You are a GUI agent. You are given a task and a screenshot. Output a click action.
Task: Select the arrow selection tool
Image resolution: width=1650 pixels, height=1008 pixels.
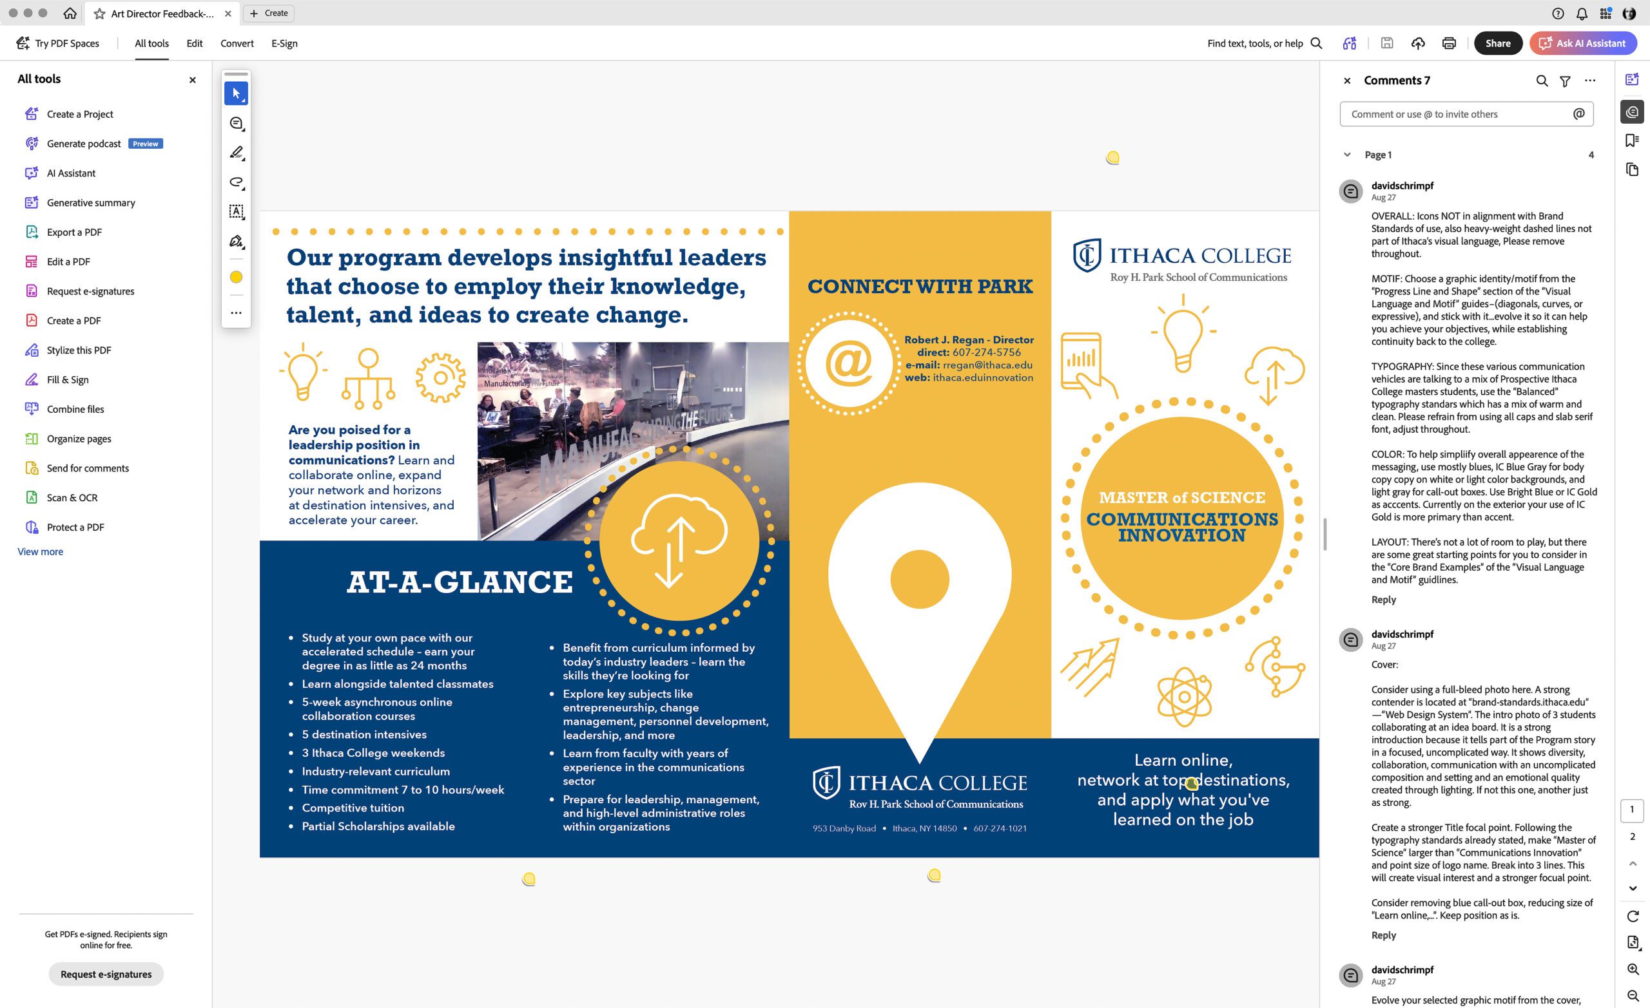pos(236,93)
